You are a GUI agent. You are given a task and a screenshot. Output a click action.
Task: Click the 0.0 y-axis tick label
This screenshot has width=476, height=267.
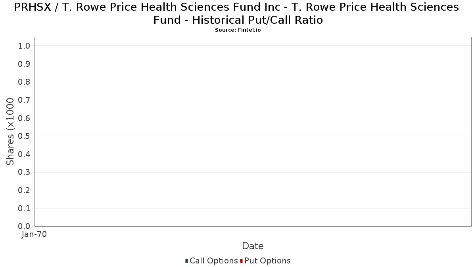click(24, 226)
